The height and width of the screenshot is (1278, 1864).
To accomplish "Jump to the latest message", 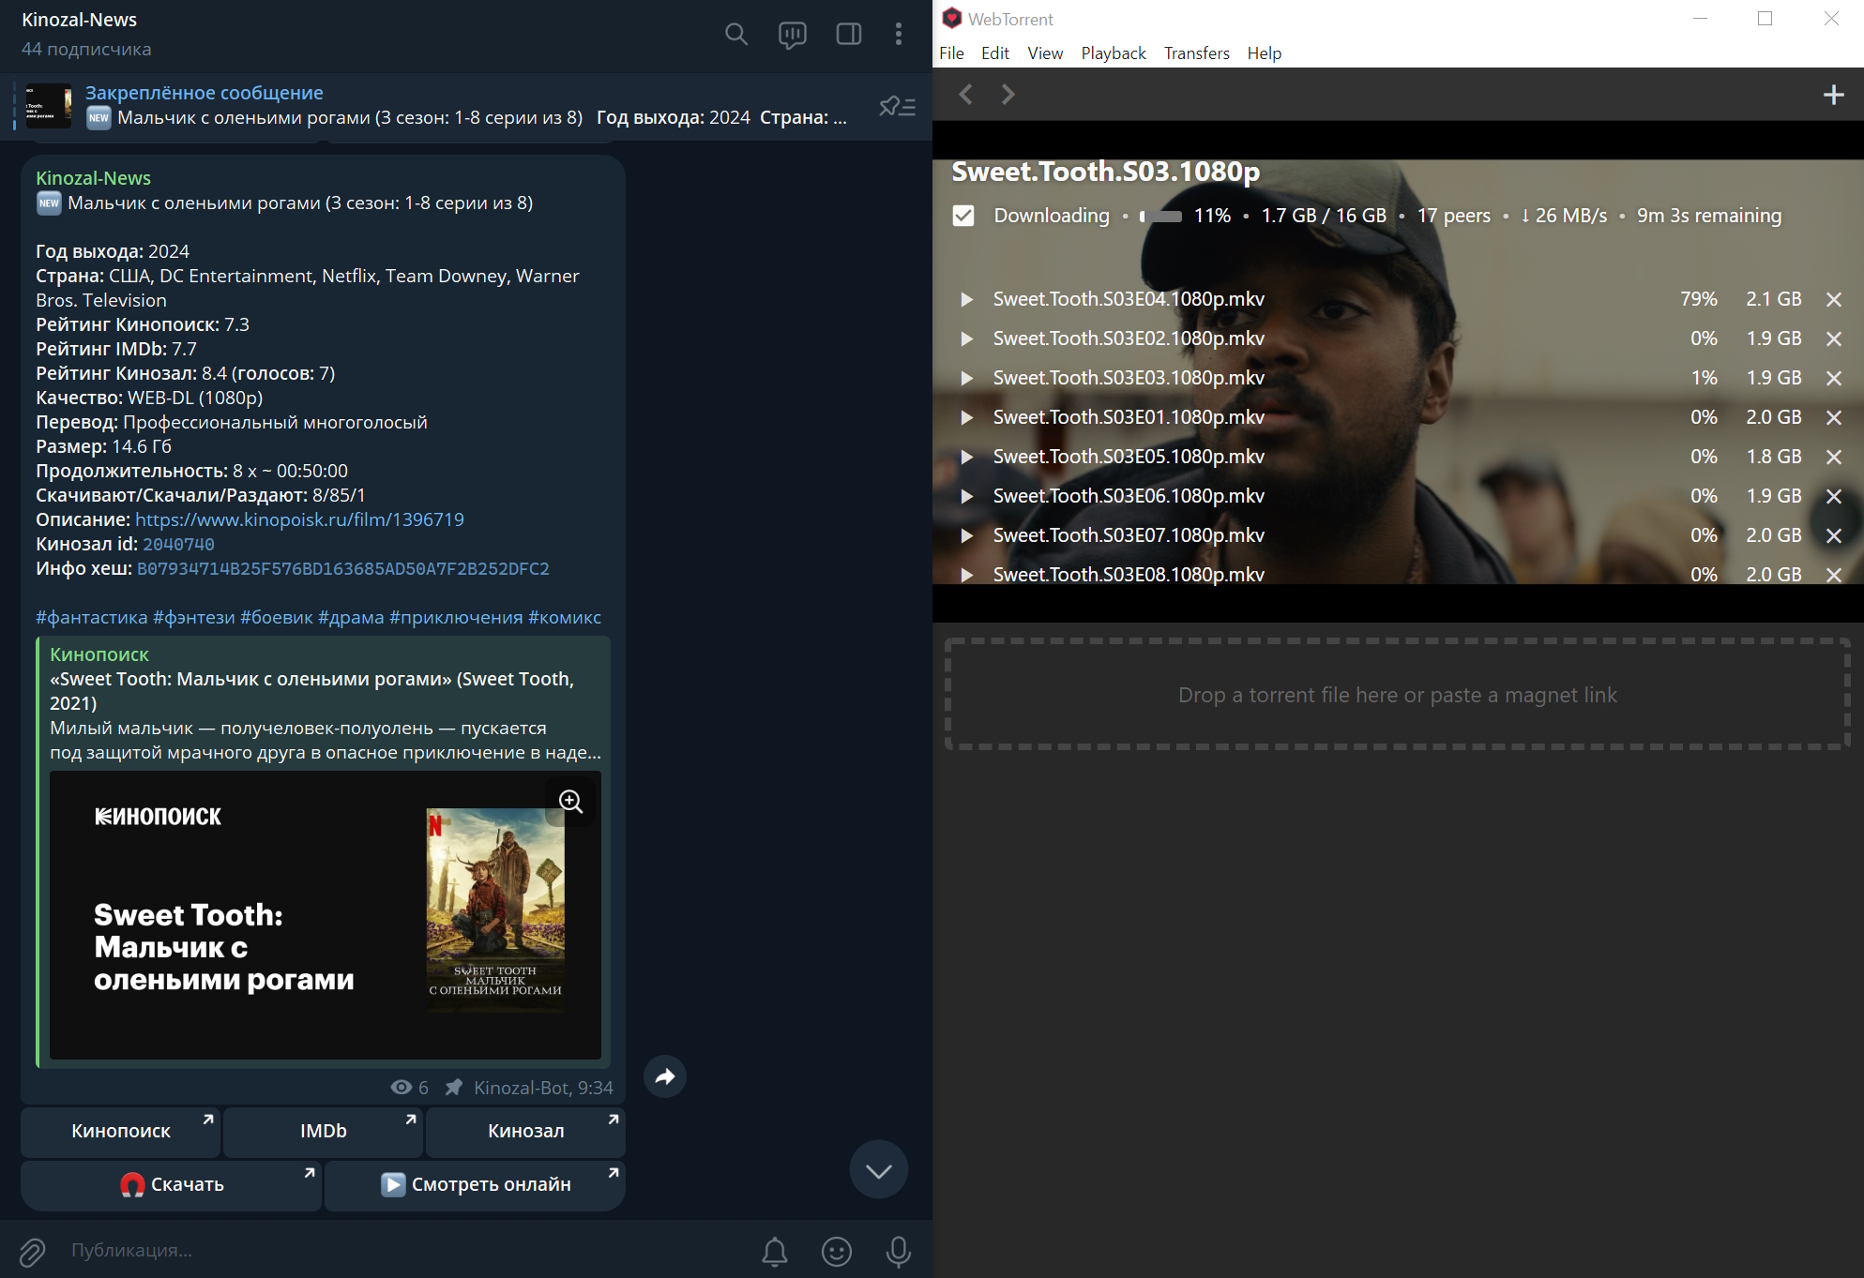I will tap(879, 1170).
